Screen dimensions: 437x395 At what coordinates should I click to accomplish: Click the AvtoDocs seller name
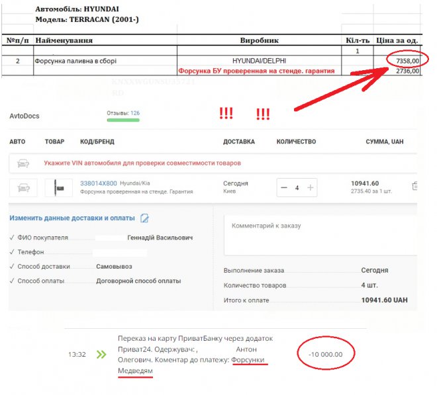(x=24, y=116)
